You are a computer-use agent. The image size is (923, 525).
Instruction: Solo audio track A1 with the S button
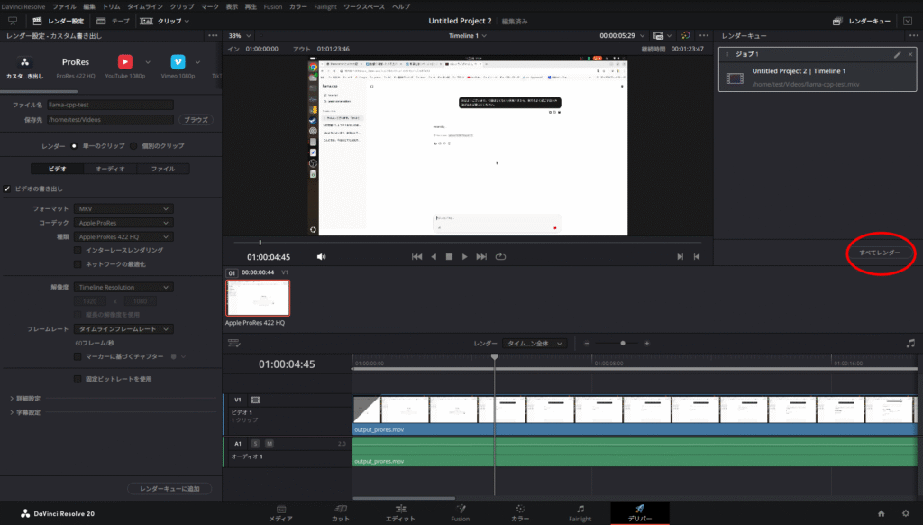click(x=256, y=444)
